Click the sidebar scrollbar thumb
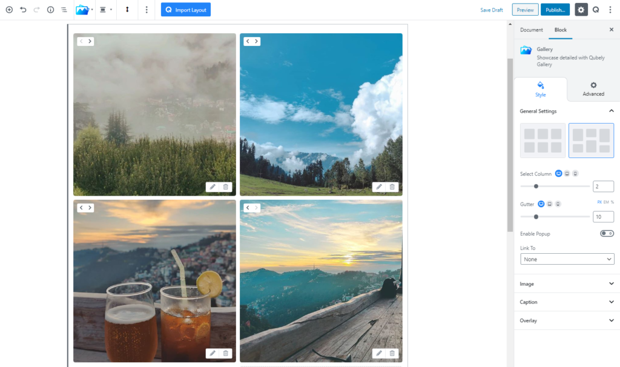Viewport: 620px width, 367px height. coord(510,145)
